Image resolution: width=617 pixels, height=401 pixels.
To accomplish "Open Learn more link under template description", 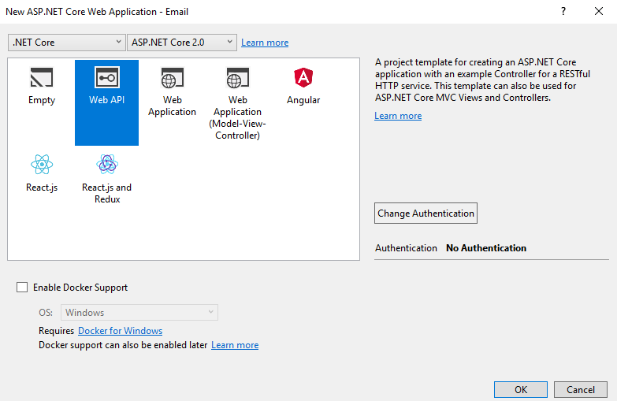I will pos(398,116).
